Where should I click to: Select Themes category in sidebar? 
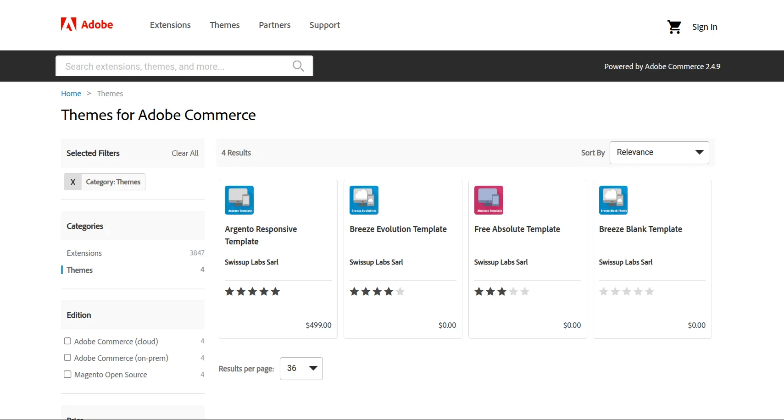click(x=80, y=270)
